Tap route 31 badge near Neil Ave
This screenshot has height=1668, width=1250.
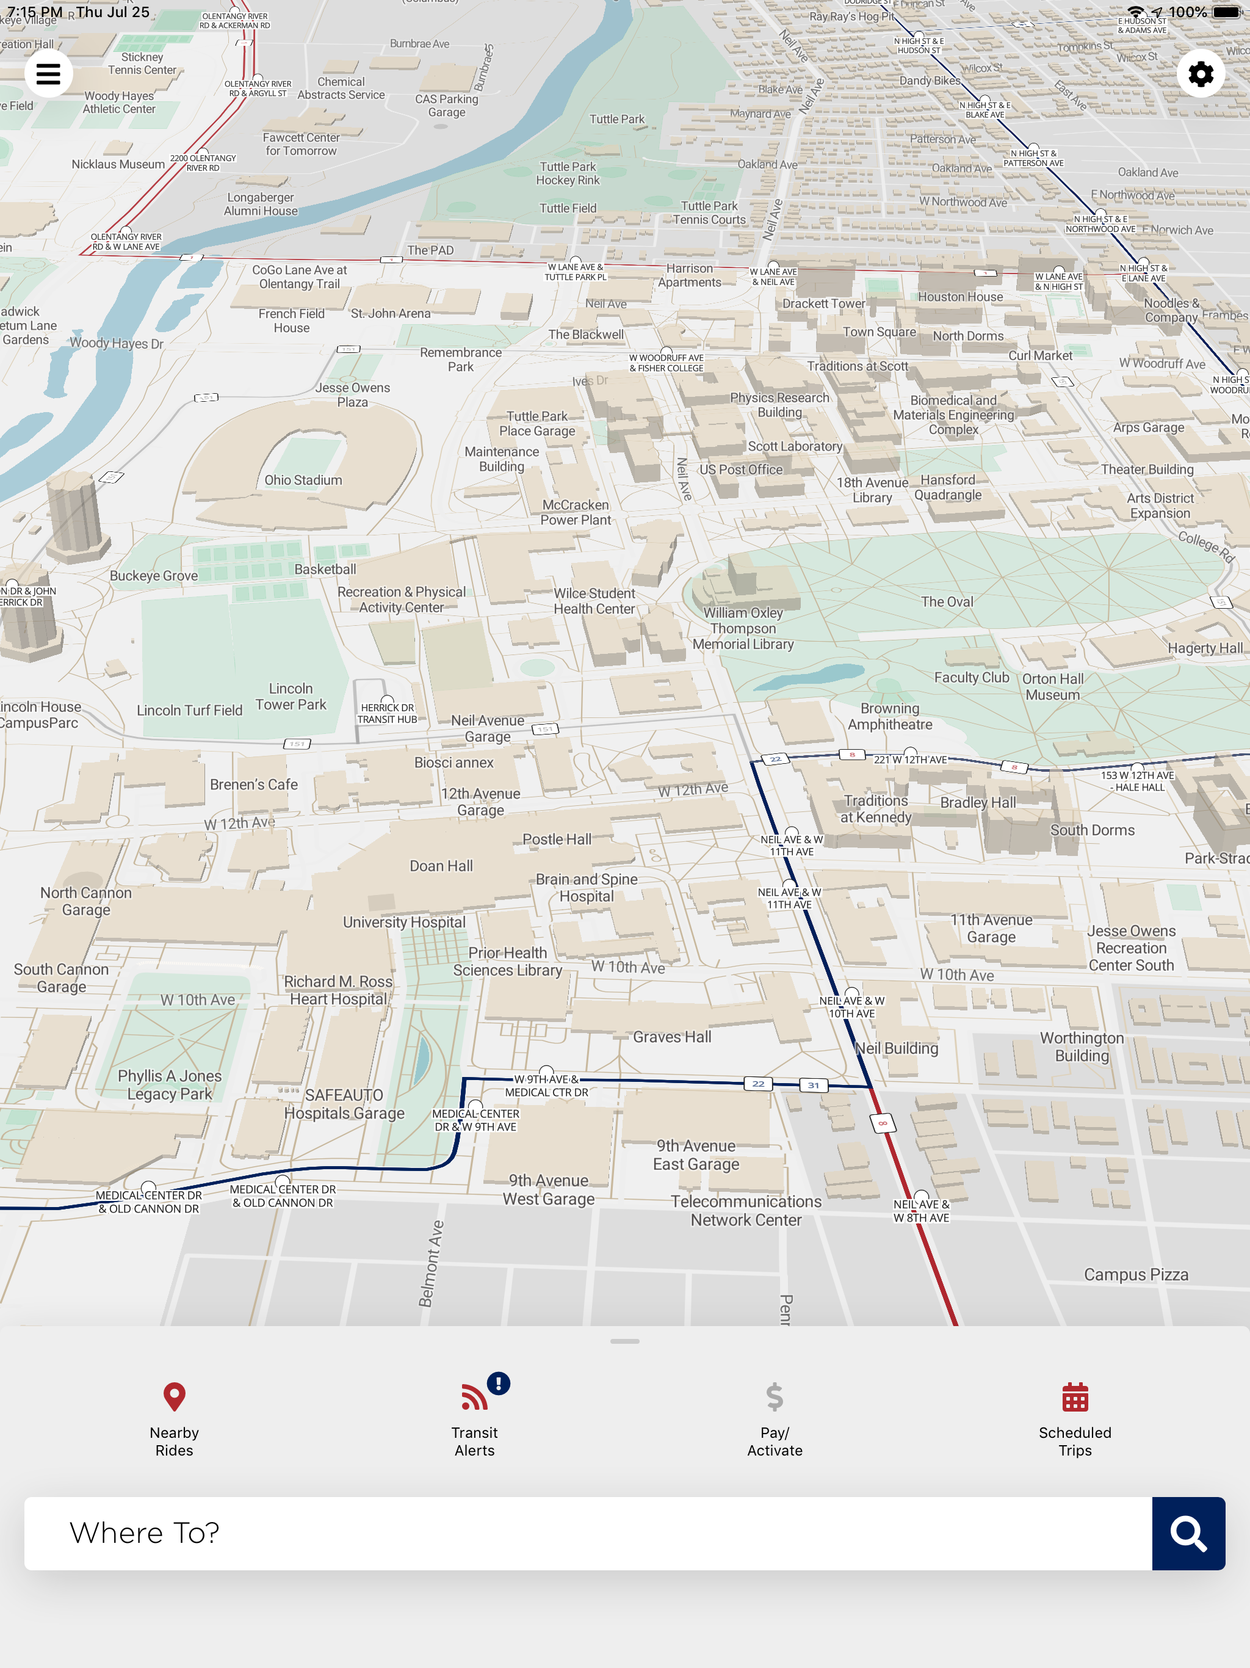(813, 1085)
